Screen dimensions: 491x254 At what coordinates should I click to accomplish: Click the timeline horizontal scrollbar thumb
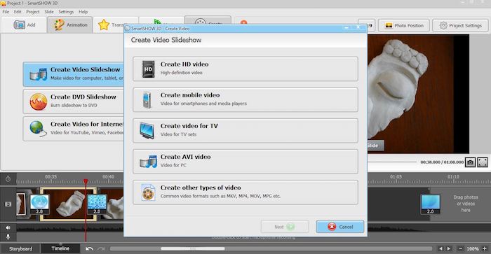[x=193, y=248]
